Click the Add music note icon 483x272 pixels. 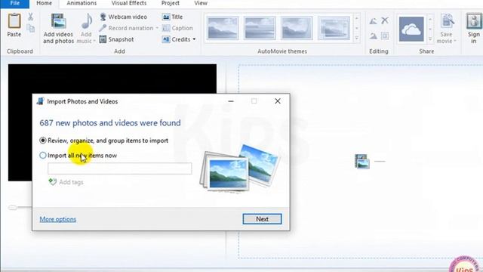(86, 21)
